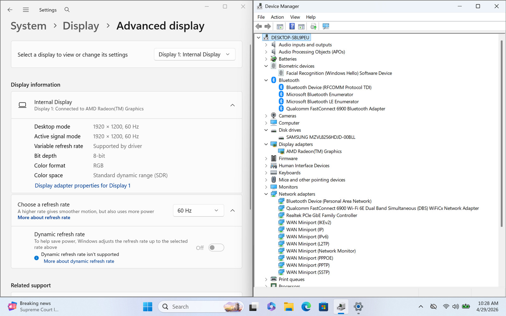Select the Bluetooth category icon

point(274,80)
